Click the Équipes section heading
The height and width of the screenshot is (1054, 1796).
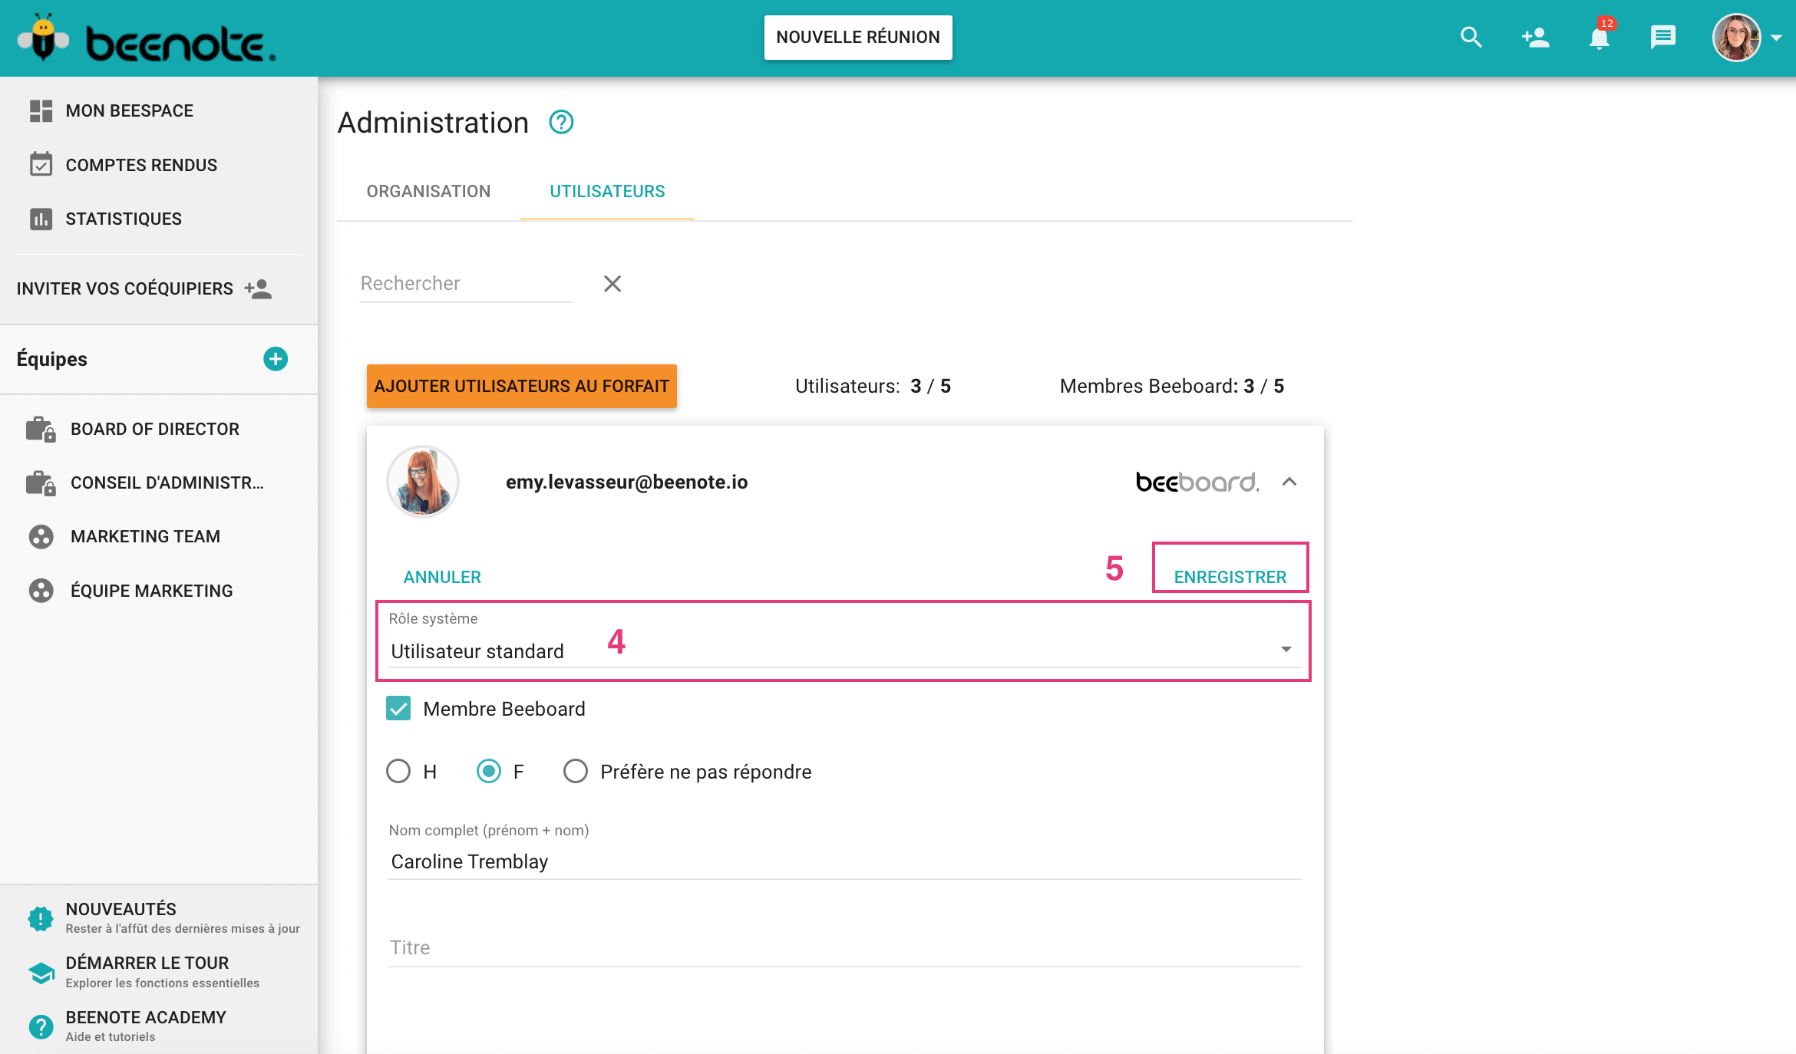coord(52,359)
